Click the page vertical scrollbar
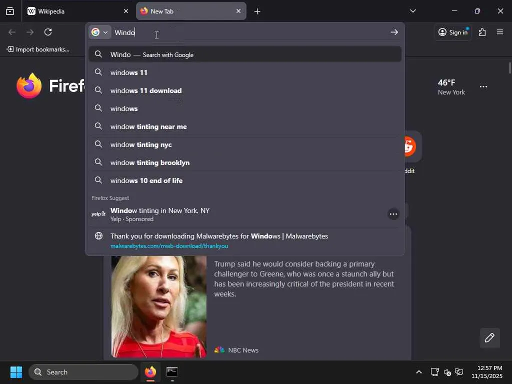The image size is (512, 384). [509, 68]
